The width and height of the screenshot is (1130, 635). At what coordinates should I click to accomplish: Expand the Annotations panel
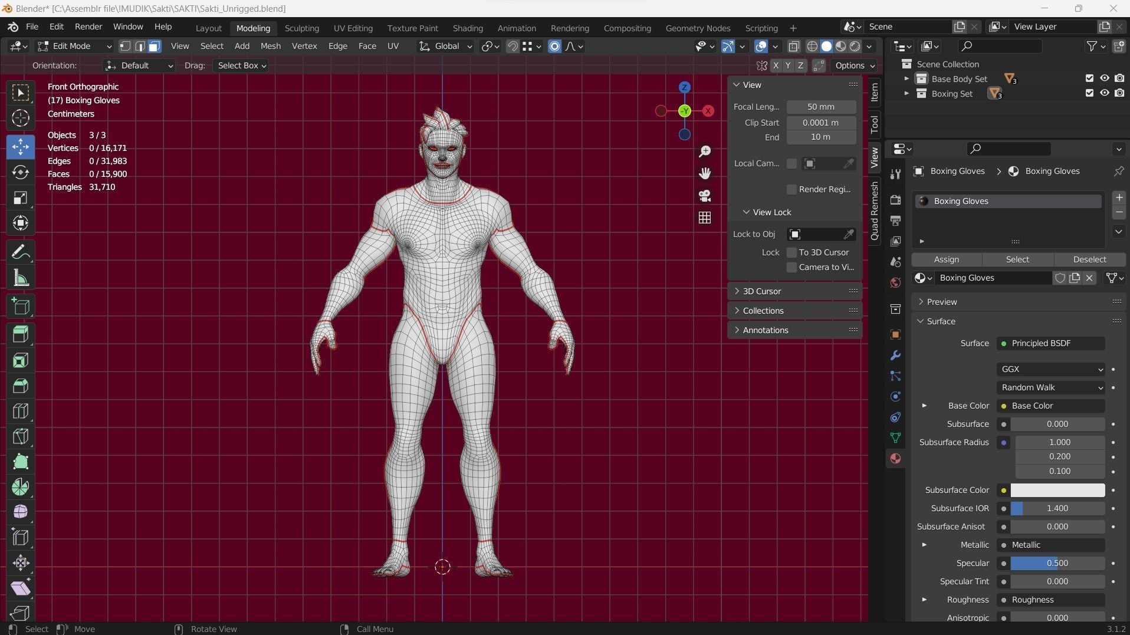point(794,330)
